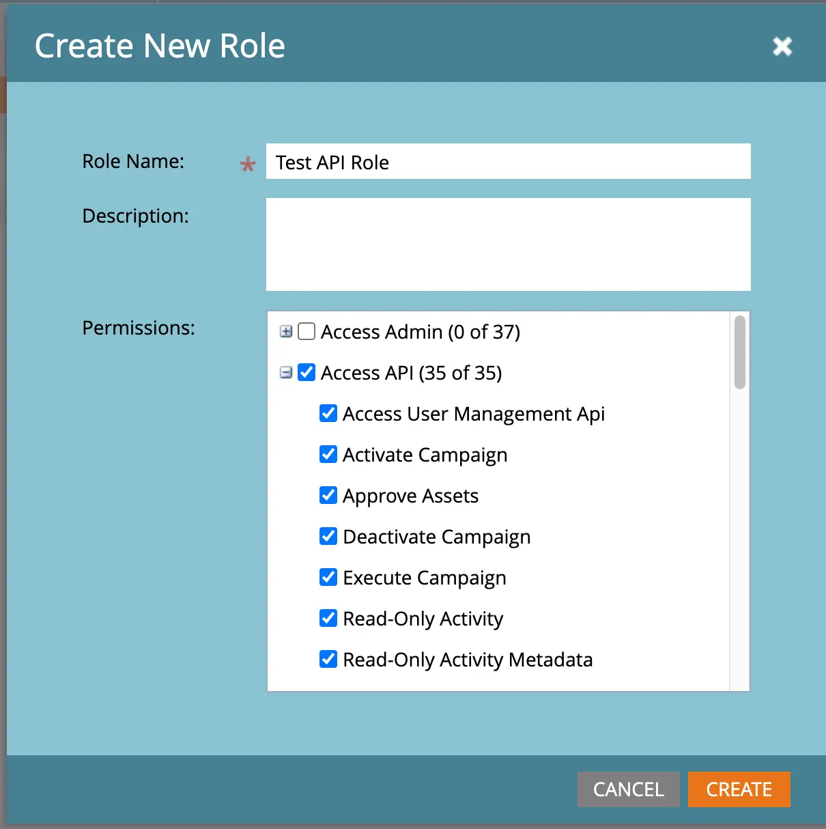The height and width of the screenshot is (829, 826).
Task: Click the Role Name input field
Action: pyautogui.click(x=508, y=162)
